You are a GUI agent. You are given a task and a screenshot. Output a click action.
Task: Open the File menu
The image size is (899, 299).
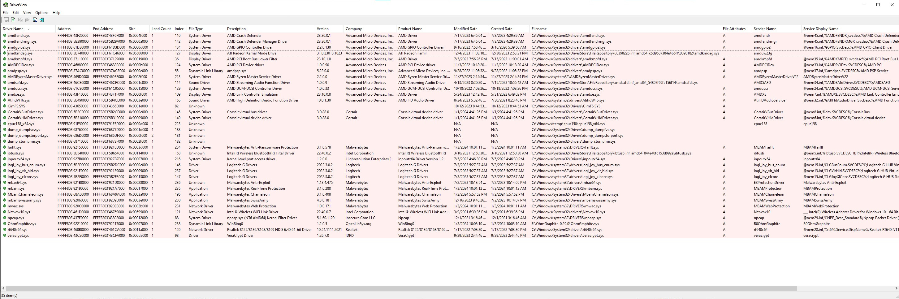tap(6, 13)
